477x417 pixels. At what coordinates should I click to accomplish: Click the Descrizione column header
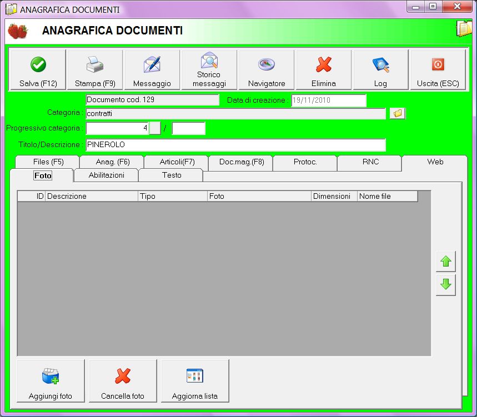click(92, 196)
